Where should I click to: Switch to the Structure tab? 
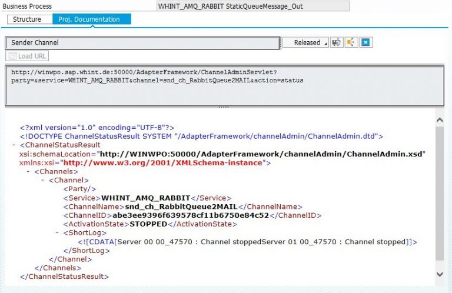click(29, 19)
